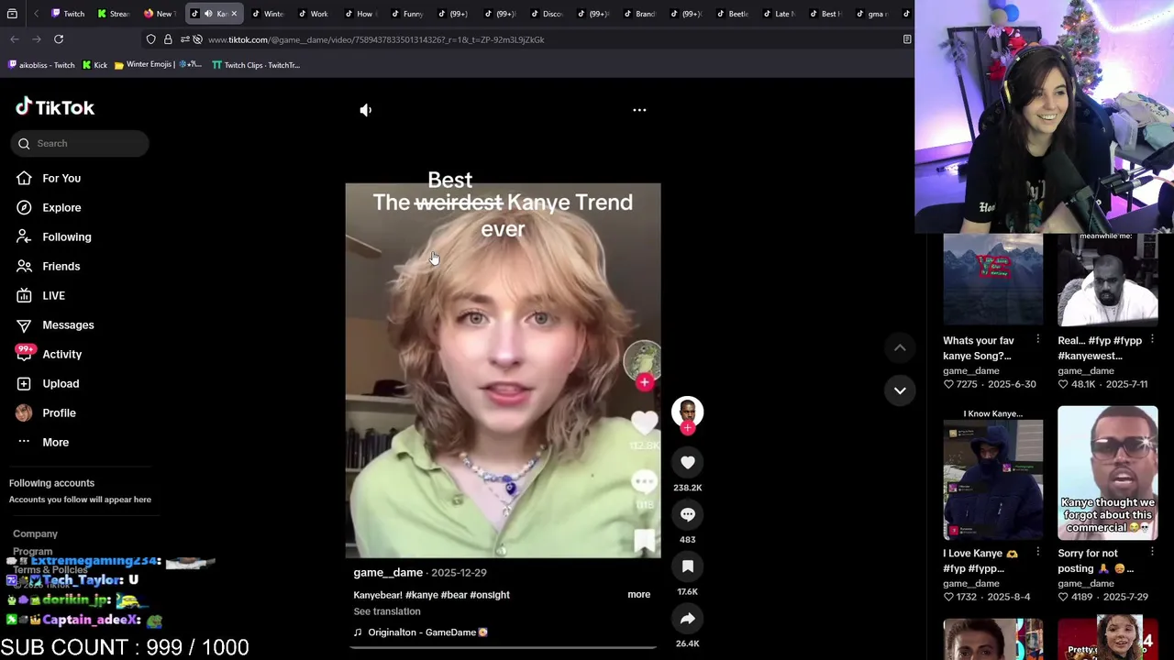
Task: Open the Winter Emojis bookmark folder
Action: point(158,65)
